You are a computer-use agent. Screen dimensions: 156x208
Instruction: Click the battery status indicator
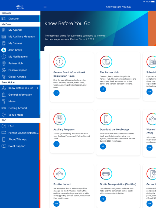(x=153, y=2)
